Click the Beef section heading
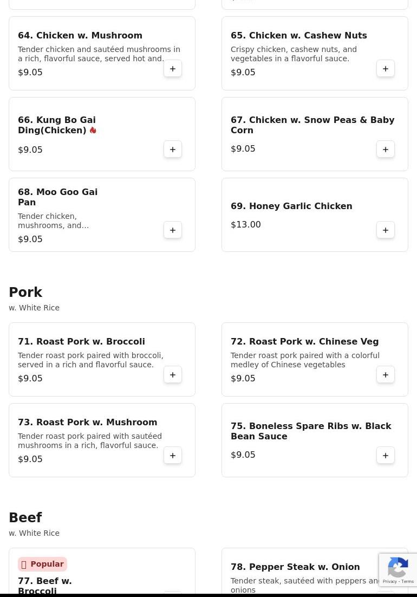This screenshot has width=417, height=597. click(x=25, y=518)
